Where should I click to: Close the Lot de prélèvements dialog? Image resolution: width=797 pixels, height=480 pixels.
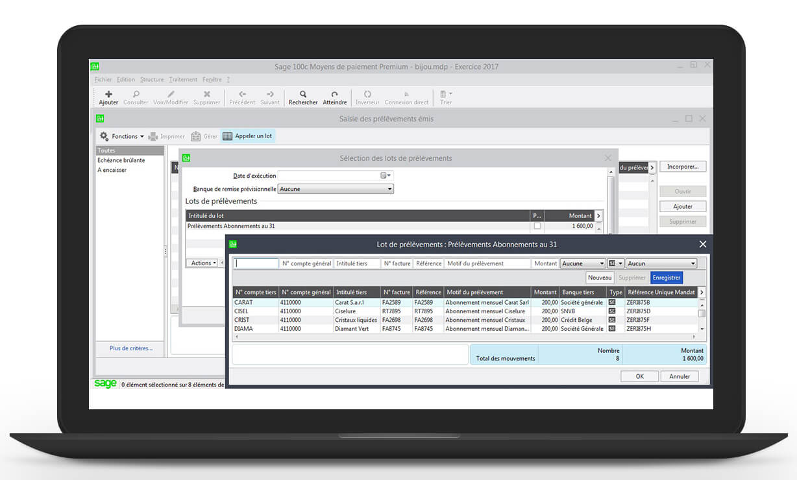(703, 245)
